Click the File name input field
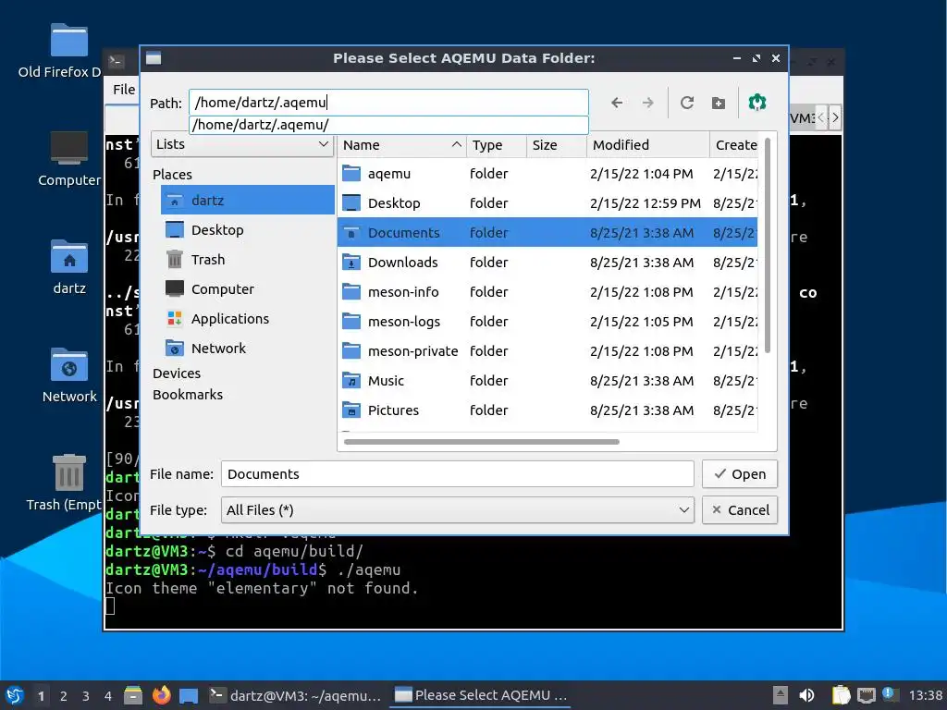The width and height of the screenshot is (947, 710). coord(457,474)
